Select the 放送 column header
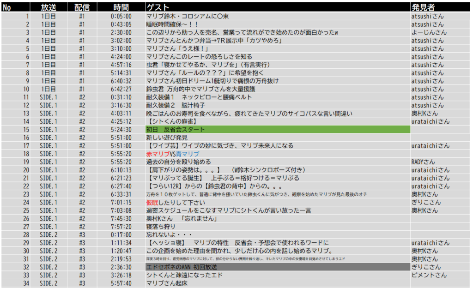The image size is (473, 288). [x=48, y=7]
